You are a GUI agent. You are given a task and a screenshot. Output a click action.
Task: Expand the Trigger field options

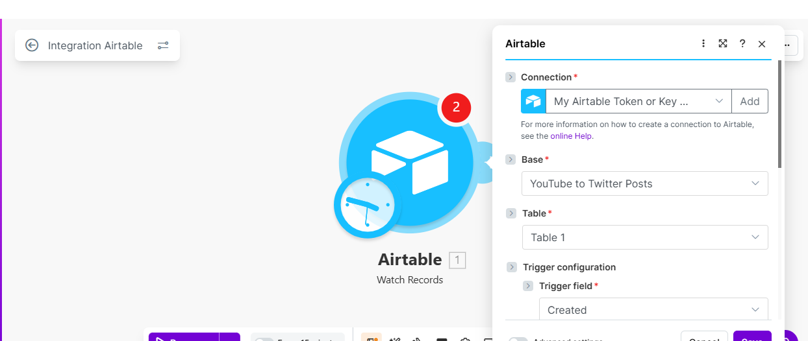coord(528,286)
